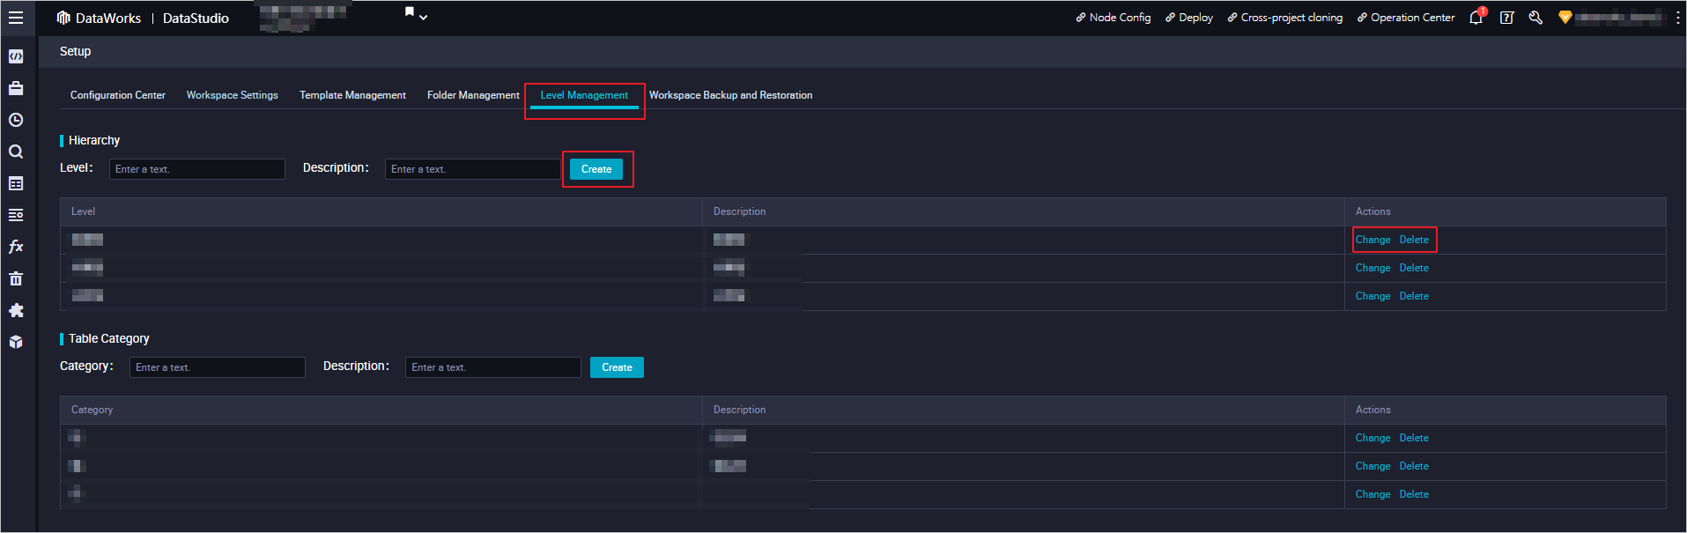
Task: Open the vertical three-dot more menu
Action: (x=1677, y=18)
